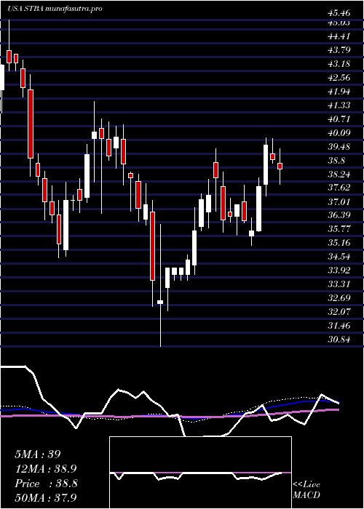Click the 30.84 price axis label

pos(339,340)
